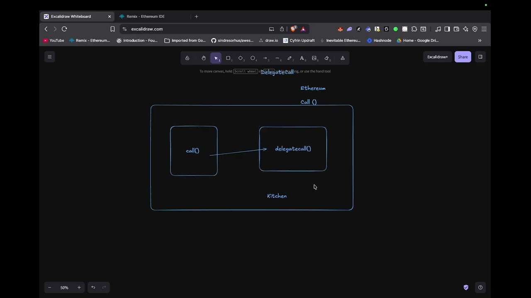Select the Diamond shape tool
Screen dimensions: 531x298
[241, 58]
